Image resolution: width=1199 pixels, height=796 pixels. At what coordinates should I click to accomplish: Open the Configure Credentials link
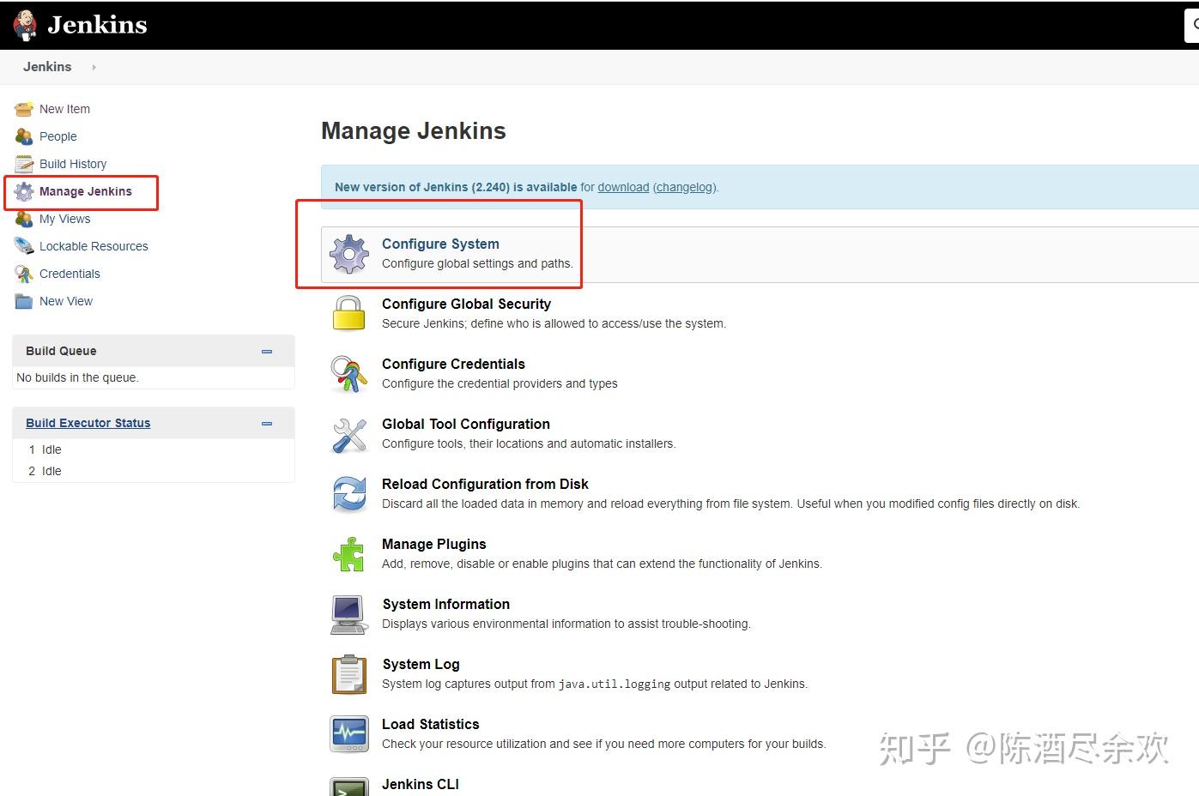point(453,364)
